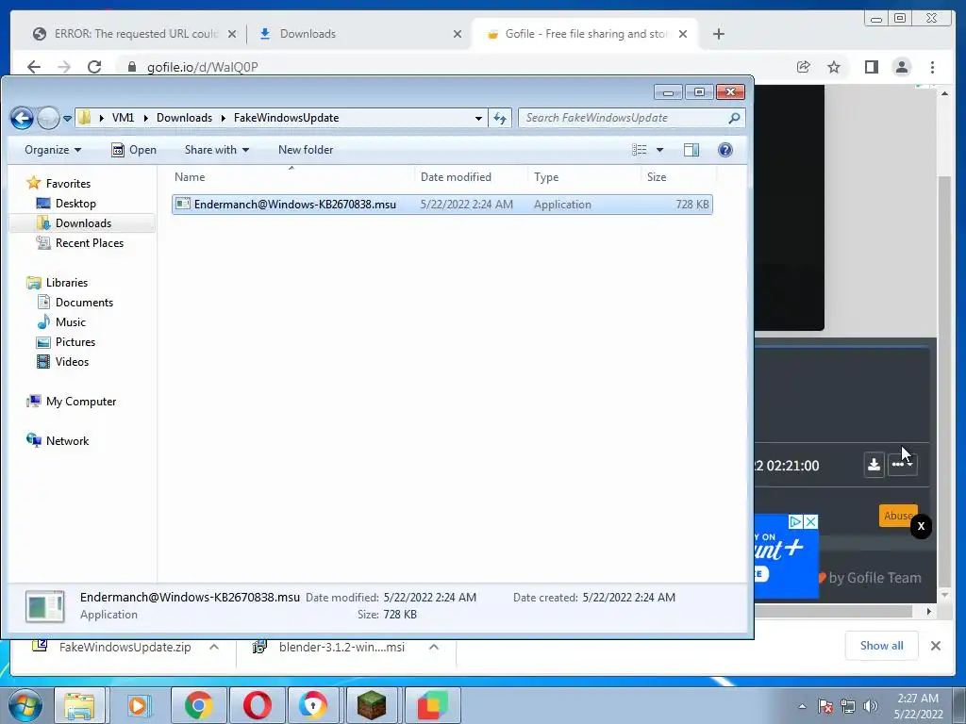Image resolution: width=966 pixels, height=724 pixels.
Task: Close the Downloads browser tab
Action: [x=458, y=34]
